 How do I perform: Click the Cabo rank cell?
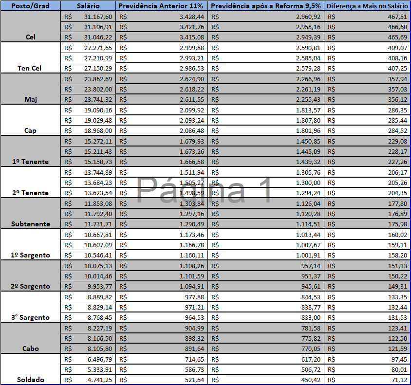[x=31, y=348]
